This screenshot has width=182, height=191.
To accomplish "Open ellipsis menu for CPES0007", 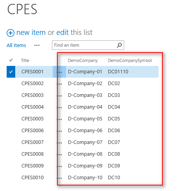I will click(x=59, y=143).
